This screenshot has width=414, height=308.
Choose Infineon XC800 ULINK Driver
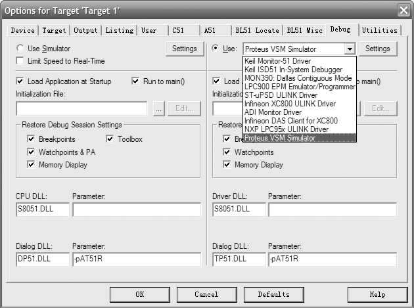pos(300,104)
